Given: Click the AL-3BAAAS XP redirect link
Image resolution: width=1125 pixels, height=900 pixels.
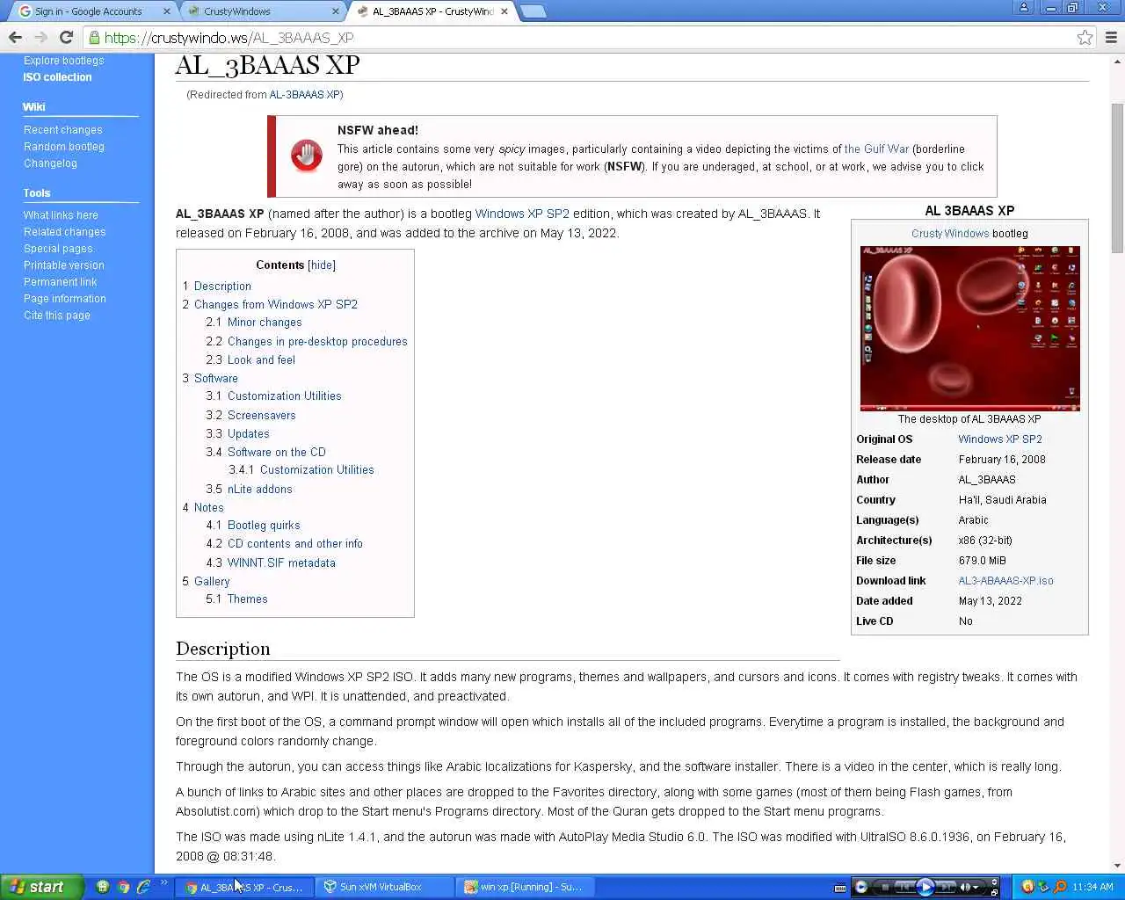Looking at the screenshot, I should tap(304, 95).
